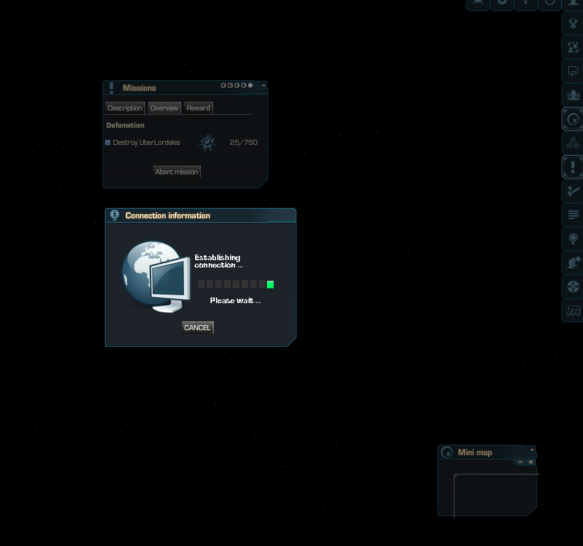Click the 25/750 progress counter
Screen dimensions: 583x546
click(x=244, y=142)
